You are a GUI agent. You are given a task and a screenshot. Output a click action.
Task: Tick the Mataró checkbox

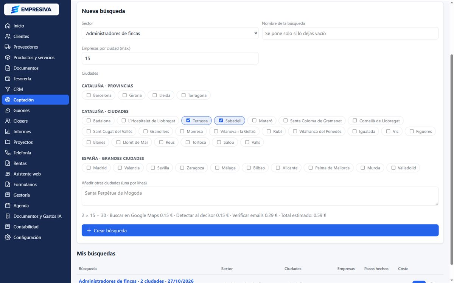click(x=255, y=121)
